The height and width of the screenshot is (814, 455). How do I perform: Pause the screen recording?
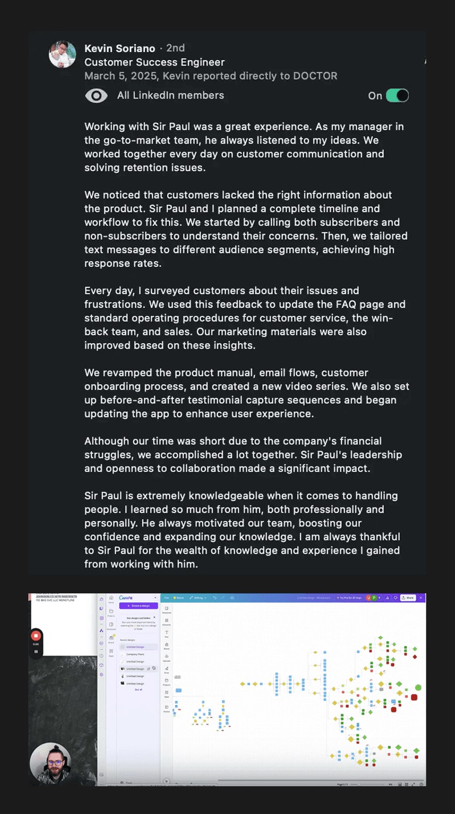(x=36, y=651)
